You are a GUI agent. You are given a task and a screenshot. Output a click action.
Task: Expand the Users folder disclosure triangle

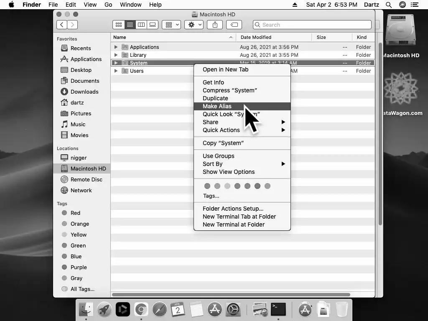(116, 71)
